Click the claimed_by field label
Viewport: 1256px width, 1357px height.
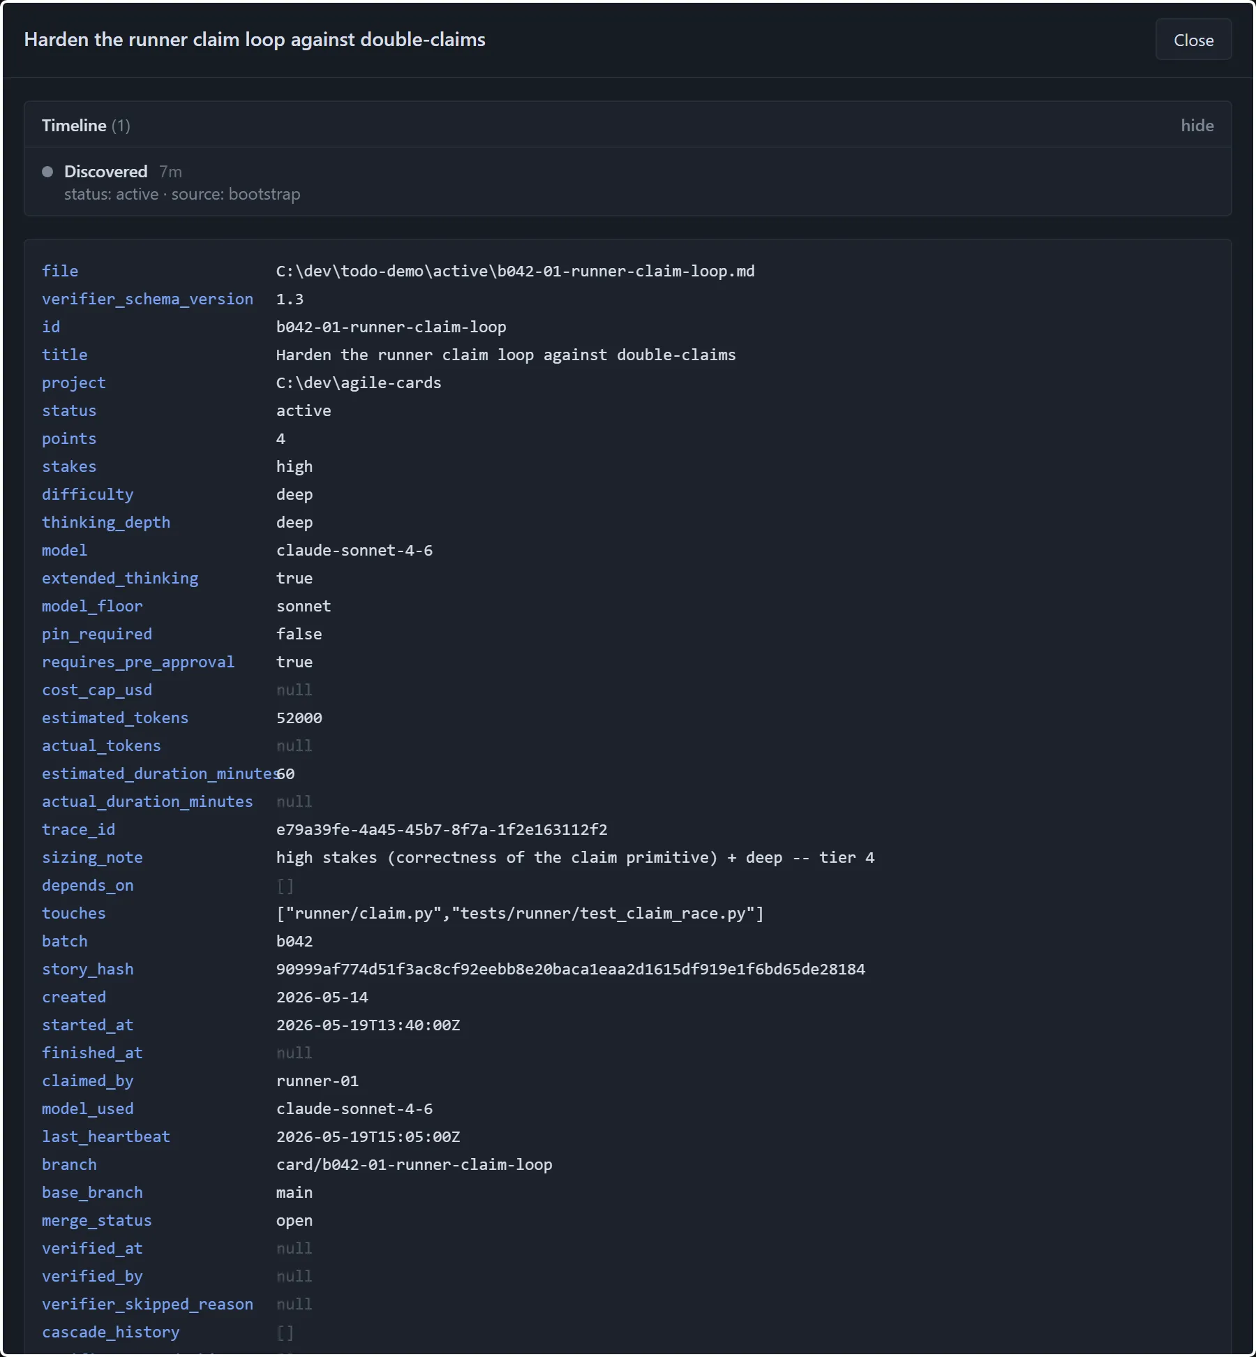[x=87, y=1081]
